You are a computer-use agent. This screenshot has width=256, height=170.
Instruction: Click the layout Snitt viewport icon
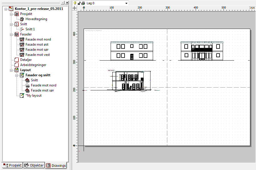(x=27, y=80)
